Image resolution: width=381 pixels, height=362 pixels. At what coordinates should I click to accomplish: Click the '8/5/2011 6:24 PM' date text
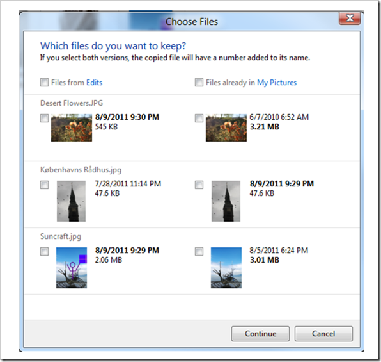point(279,251)
